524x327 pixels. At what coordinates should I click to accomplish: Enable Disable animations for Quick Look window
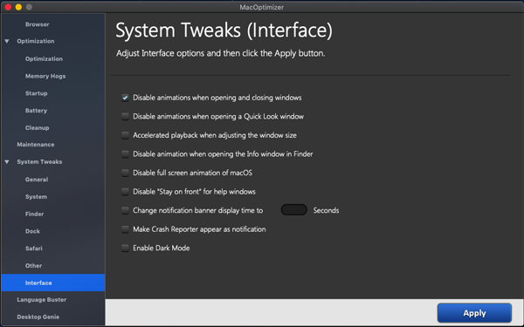(125, 117)
